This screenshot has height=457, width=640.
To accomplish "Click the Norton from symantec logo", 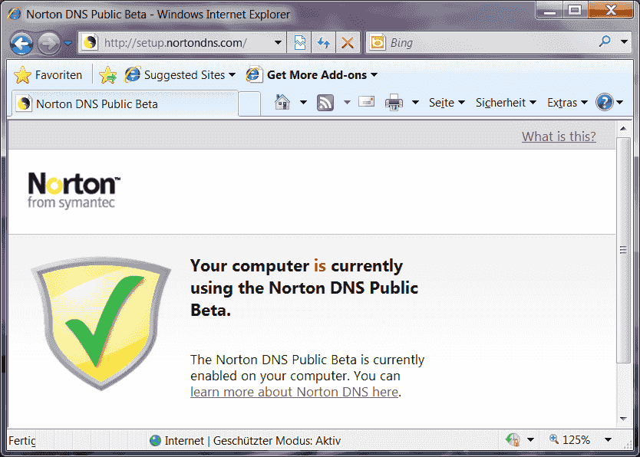I will point(74,190).
